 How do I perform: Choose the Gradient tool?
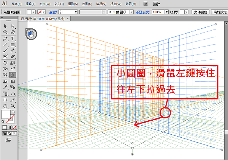pos(13,81)
